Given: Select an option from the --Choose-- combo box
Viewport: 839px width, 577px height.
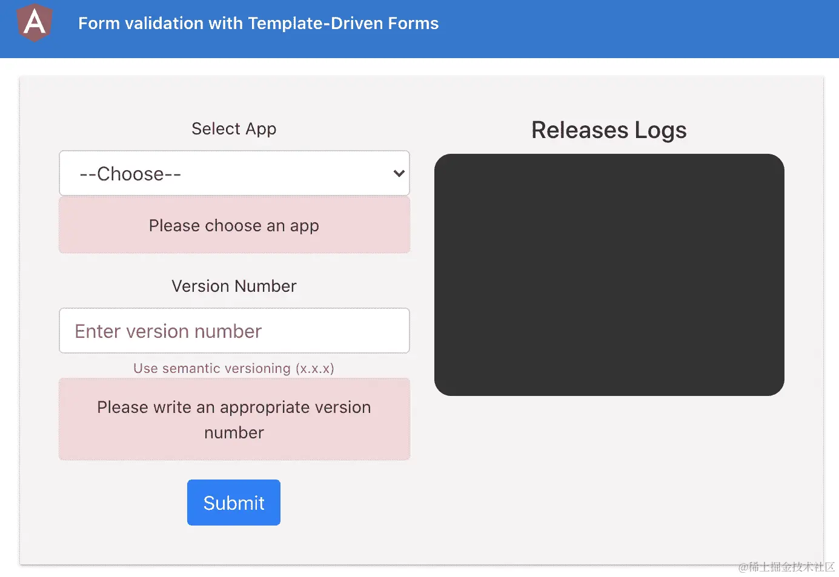Looking at the screenshot, I should pos(234,173).
